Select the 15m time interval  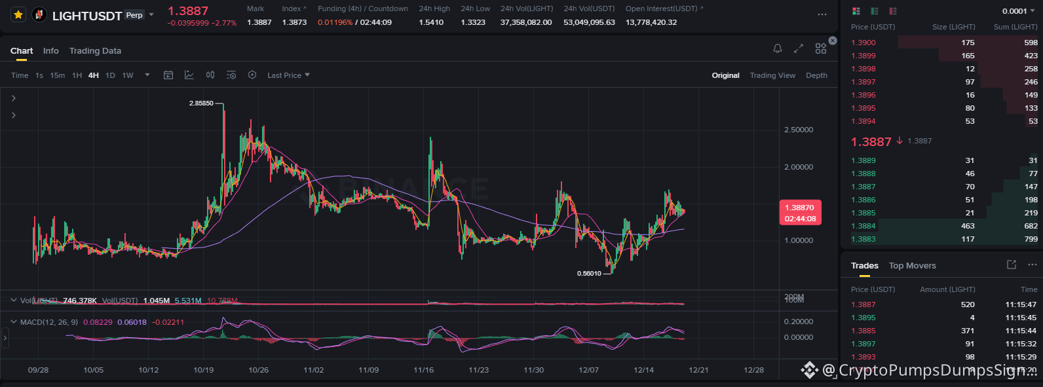58,75
